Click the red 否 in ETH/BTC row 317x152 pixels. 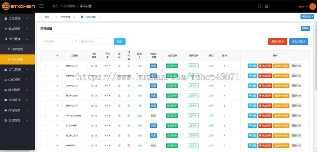(129, 146)
